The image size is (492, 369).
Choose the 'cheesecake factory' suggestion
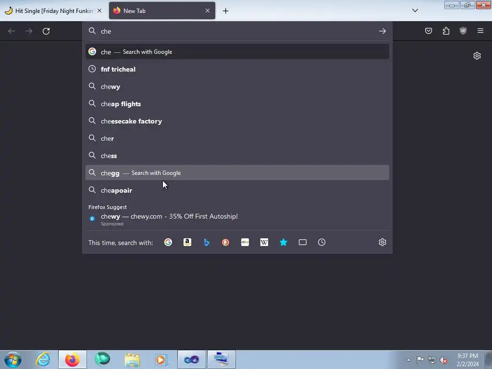pos(237,121)
